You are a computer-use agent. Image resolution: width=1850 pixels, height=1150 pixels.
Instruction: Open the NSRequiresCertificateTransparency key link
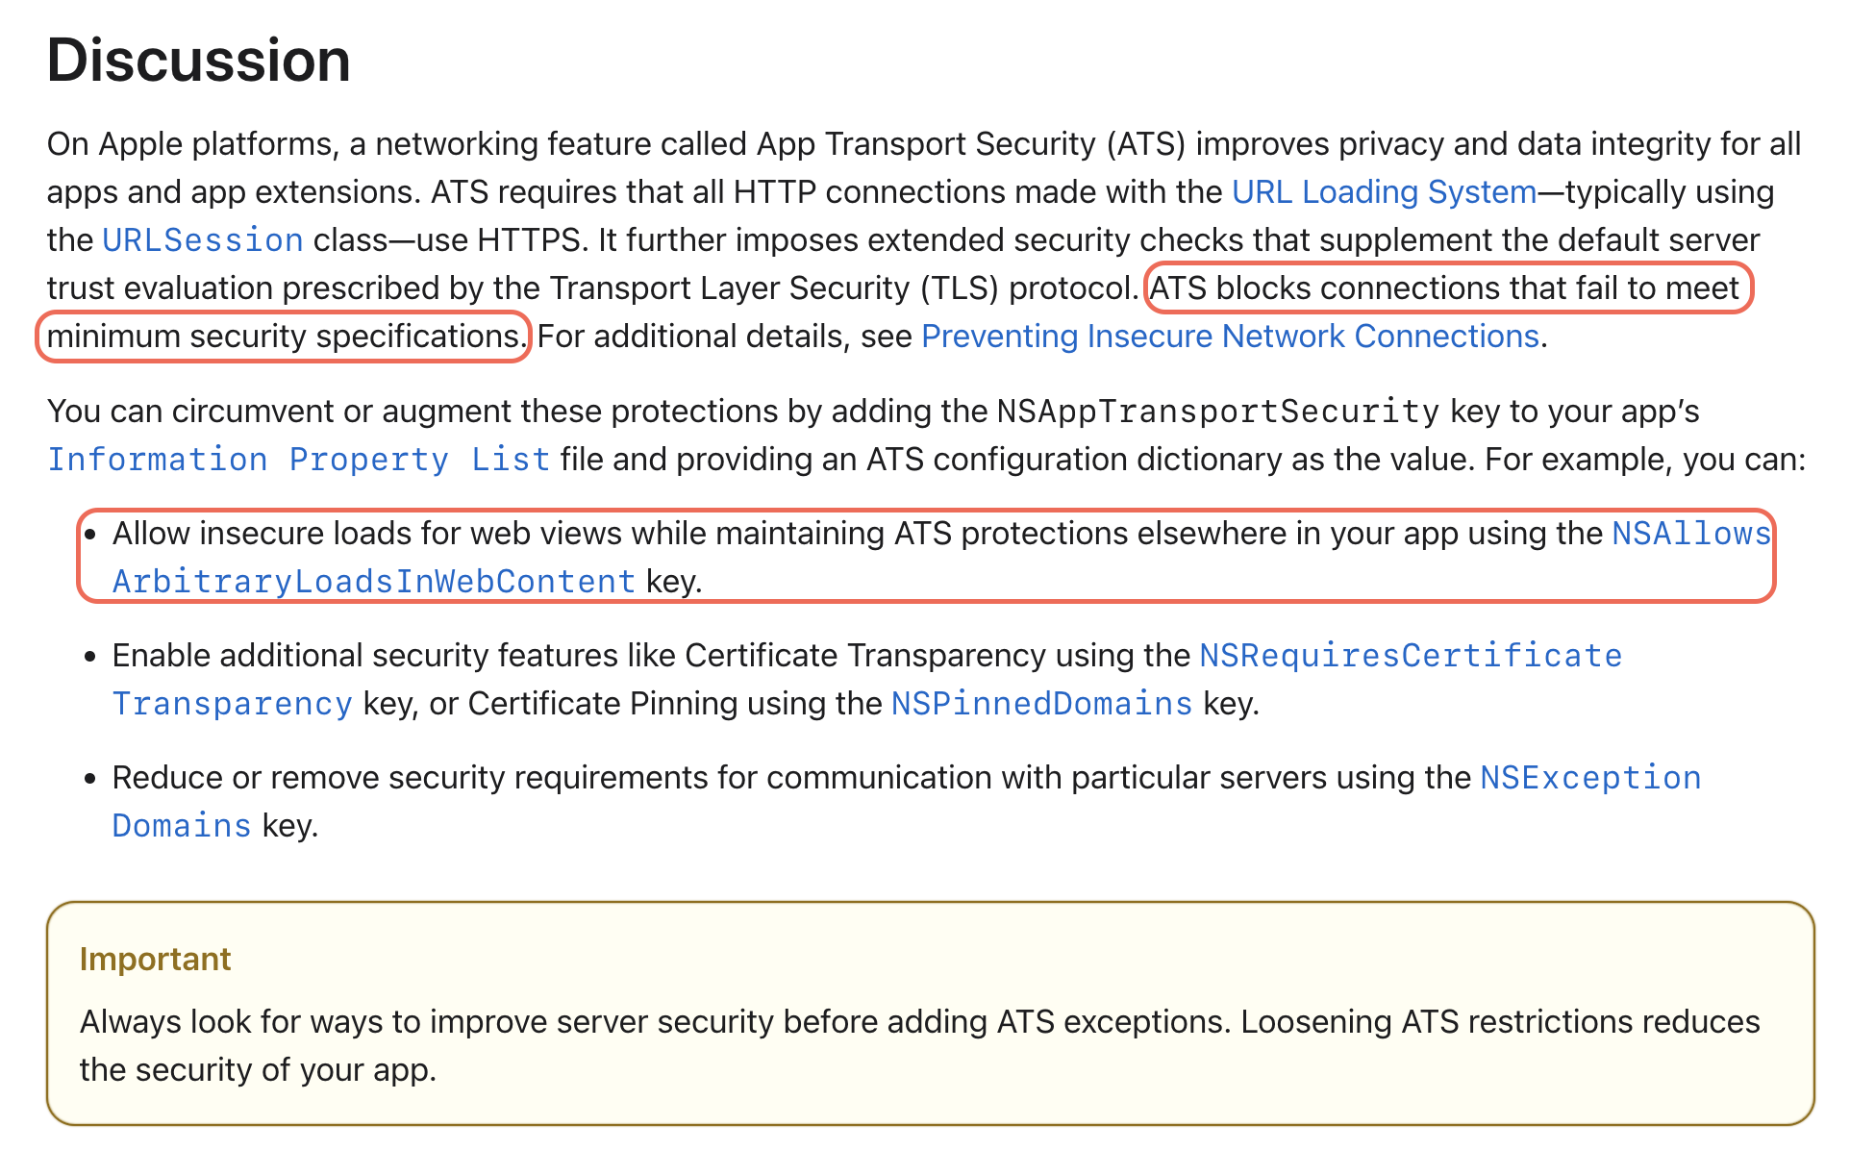1410,656
